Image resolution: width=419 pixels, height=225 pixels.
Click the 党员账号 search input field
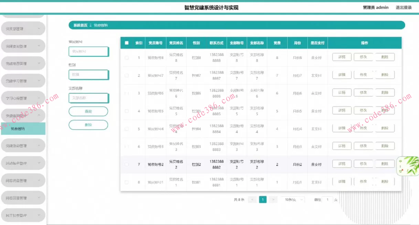tap(88, 51)
